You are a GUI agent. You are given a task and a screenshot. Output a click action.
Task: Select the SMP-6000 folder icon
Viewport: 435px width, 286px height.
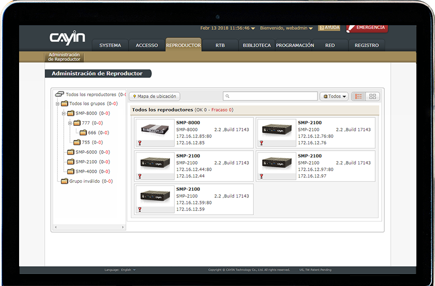(x=71, y=152)
